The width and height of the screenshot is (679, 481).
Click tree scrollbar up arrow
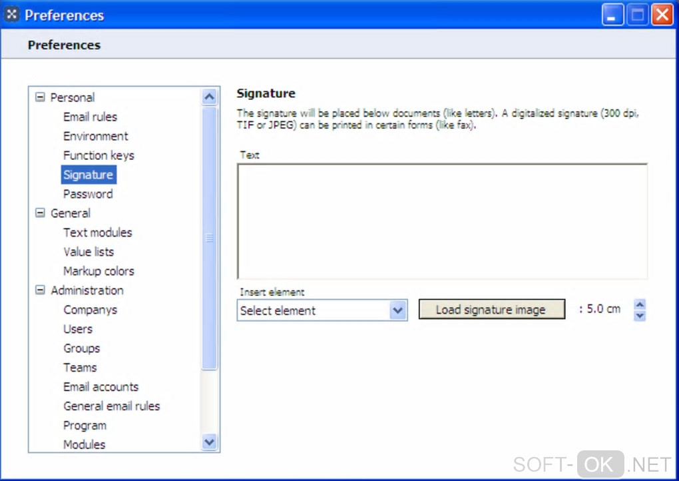click(x=210, y=97)
